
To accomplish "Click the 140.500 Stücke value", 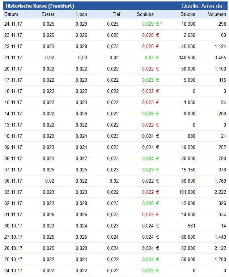I will point(187,57).
